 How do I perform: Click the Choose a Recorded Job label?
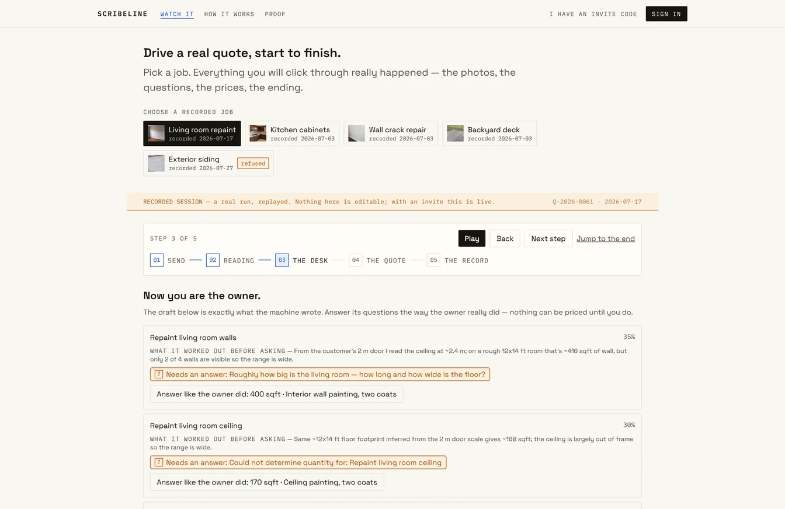point(188,112)
